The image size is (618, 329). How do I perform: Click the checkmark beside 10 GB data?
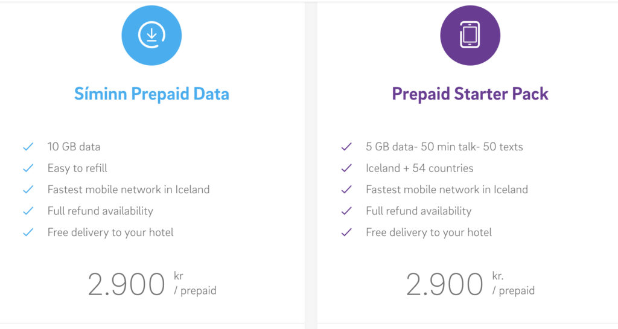(x=28, y=147)
